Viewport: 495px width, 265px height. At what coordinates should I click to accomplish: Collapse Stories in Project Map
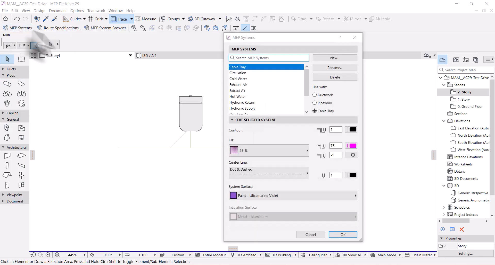tap(444, 85)
